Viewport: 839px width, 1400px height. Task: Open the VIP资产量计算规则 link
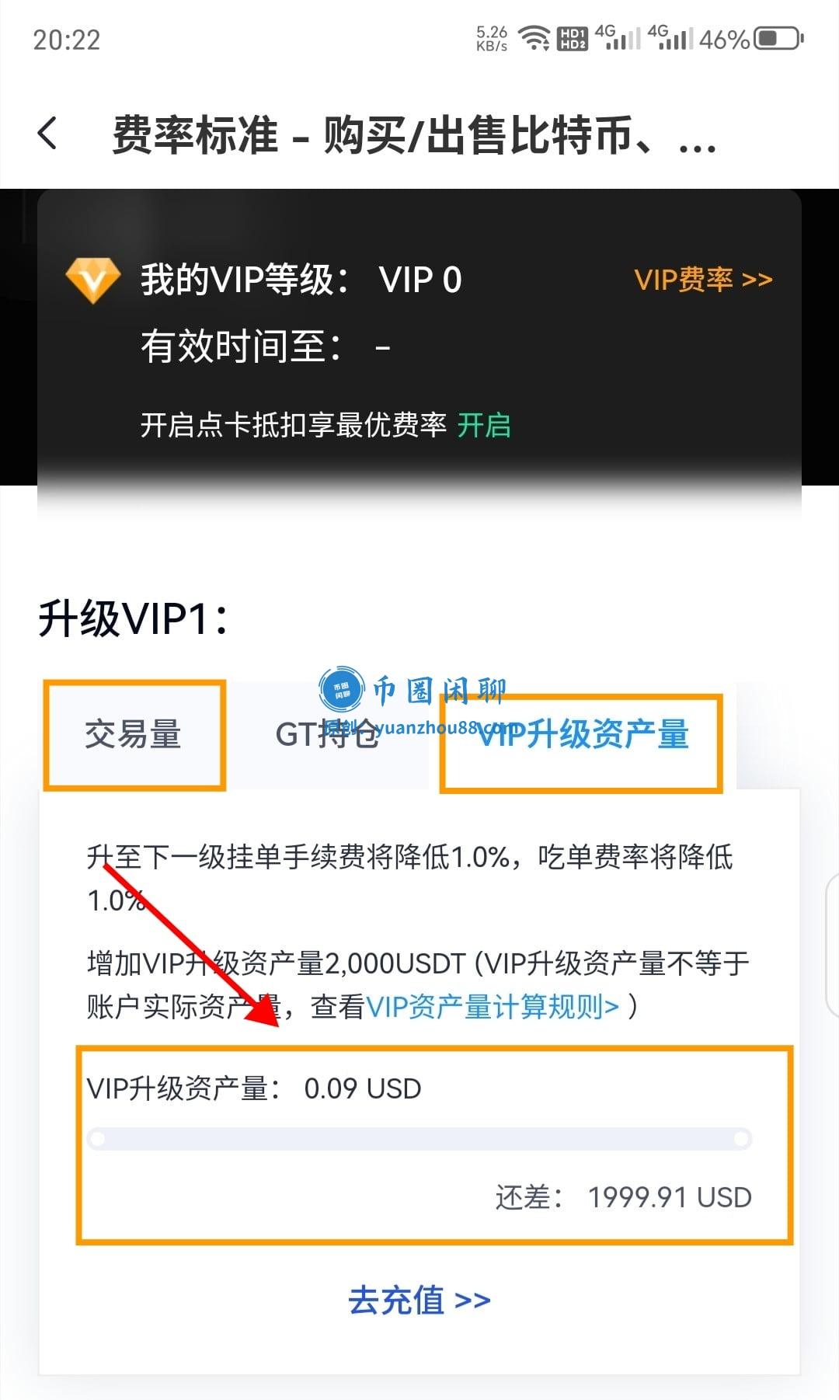pyautogui.click(x=493, y=1007)
